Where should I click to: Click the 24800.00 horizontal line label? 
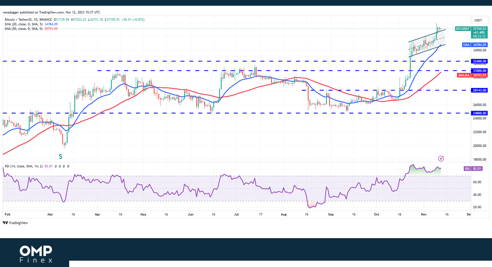coord(479,113)
